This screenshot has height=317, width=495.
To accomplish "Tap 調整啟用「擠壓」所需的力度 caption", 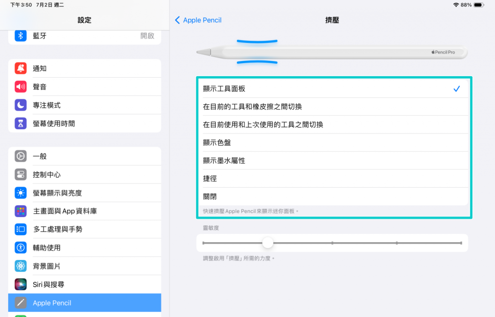I will click(239, 259).
